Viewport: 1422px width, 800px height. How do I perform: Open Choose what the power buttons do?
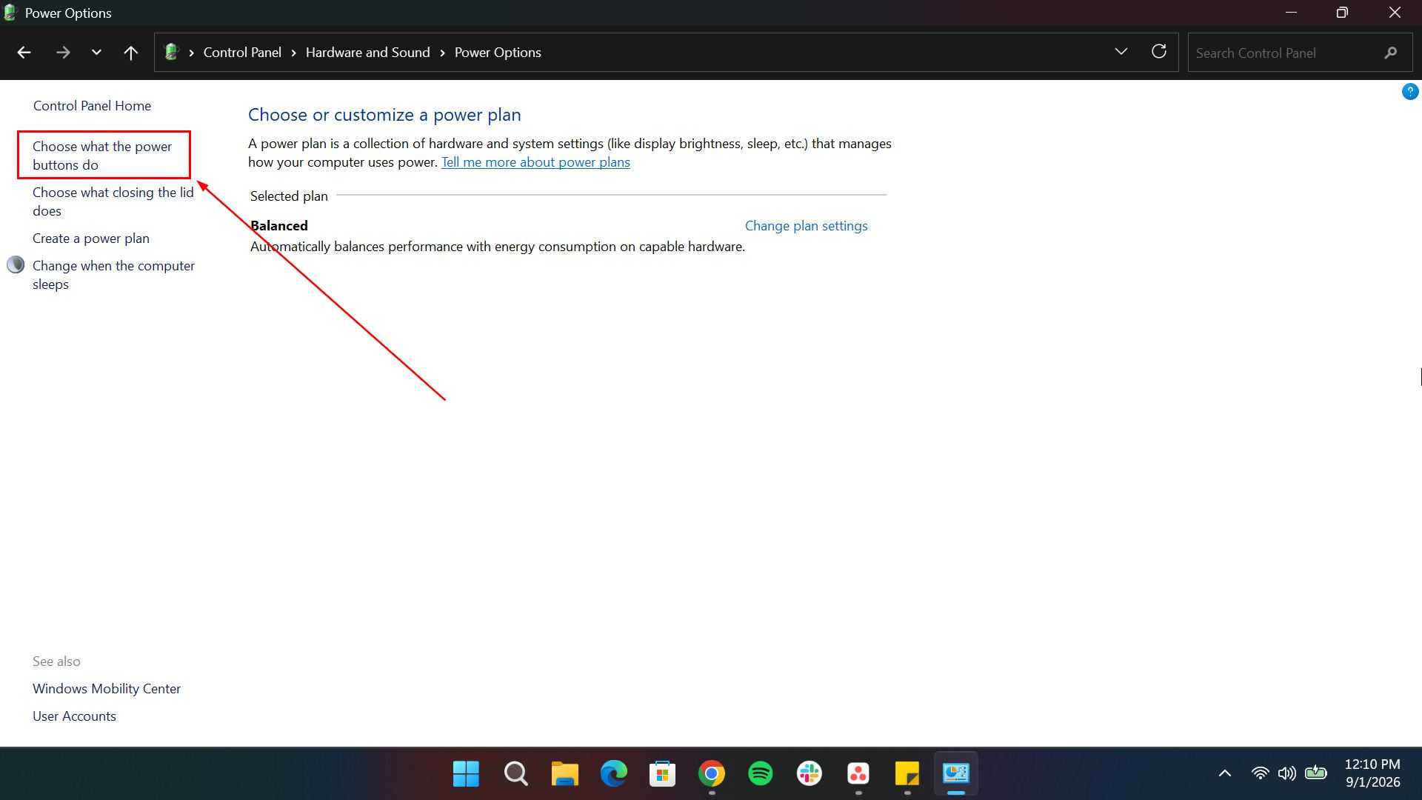102,156
